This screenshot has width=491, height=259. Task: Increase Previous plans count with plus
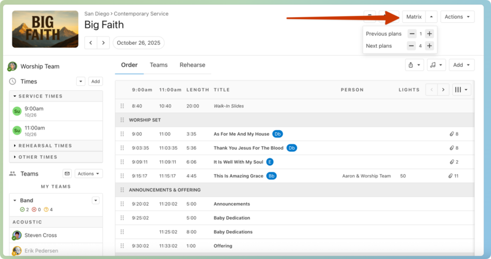coord(430,34)
